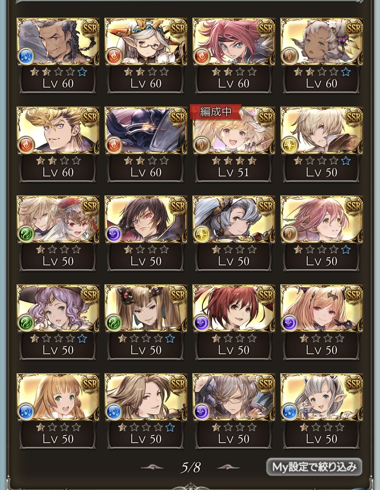Click light element icon on white-haired Lv 50 character

[x=290, y=145]
